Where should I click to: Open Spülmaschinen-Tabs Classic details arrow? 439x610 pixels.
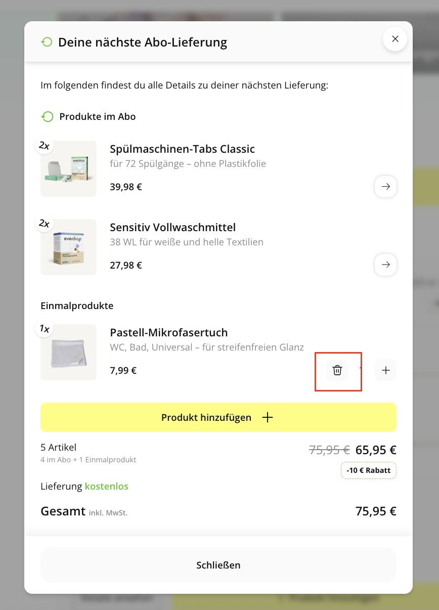[x=385, y=187]
